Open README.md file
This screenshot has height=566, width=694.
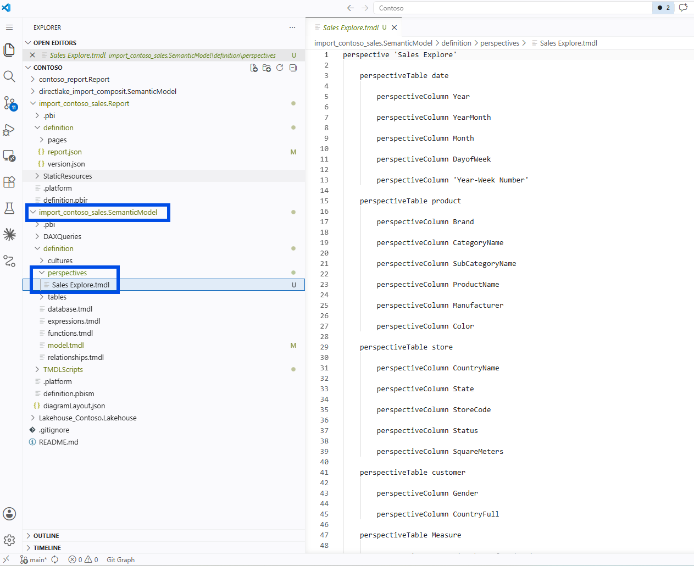pyautogui.click(x=58, y=442)
